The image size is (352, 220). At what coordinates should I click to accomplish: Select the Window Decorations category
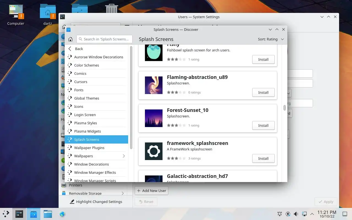tap(97, 164)
